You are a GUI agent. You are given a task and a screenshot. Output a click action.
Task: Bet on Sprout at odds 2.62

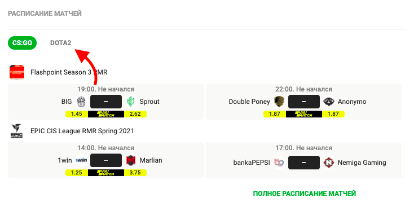[135, 114]
